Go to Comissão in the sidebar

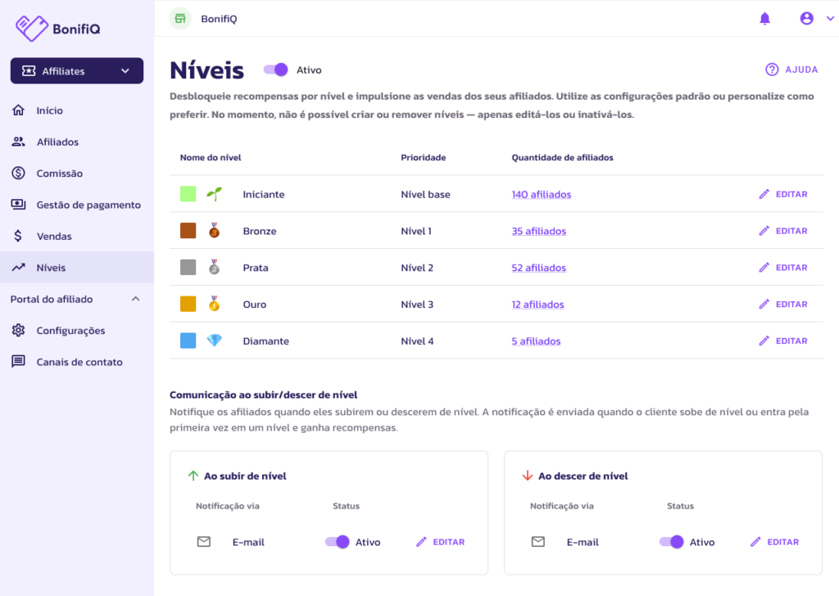point(59,174)
